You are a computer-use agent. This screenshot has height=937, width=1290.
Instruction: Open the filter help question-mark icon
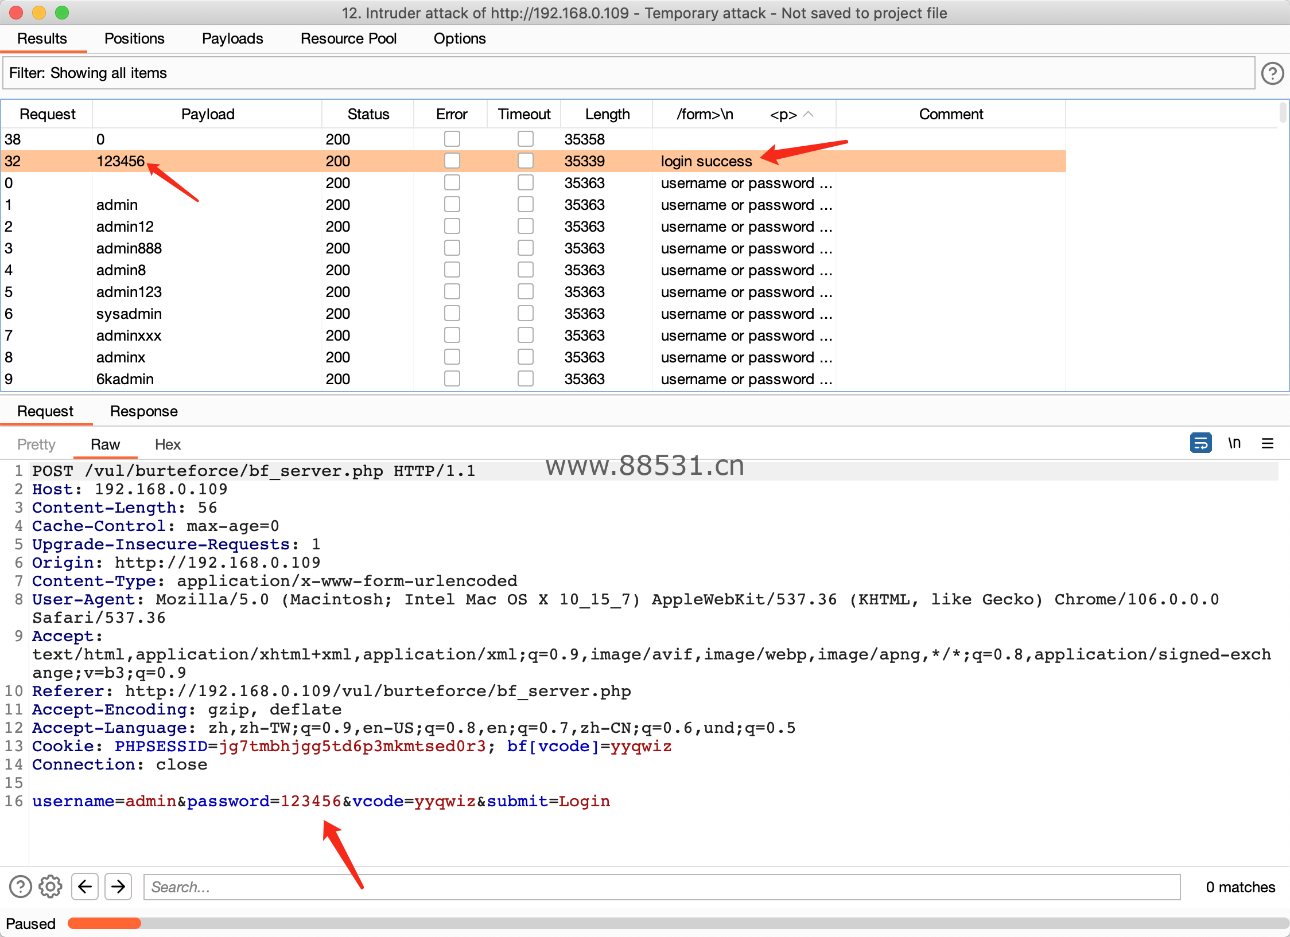point(1272,73)
